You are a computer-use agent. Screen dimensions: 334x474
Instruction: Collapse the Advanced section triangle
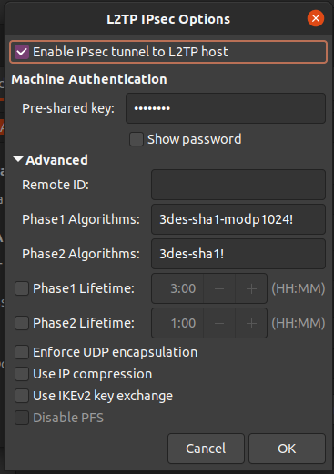point(18,159)
